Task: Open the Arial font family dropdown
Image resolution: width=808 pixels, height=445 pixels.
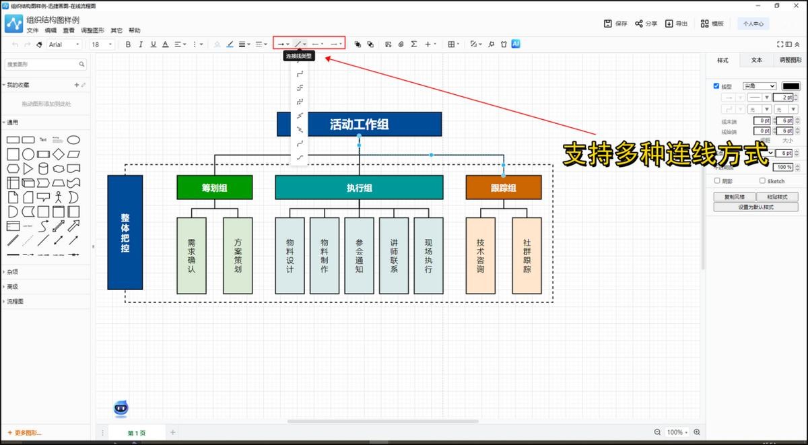Action: (64, 44)
